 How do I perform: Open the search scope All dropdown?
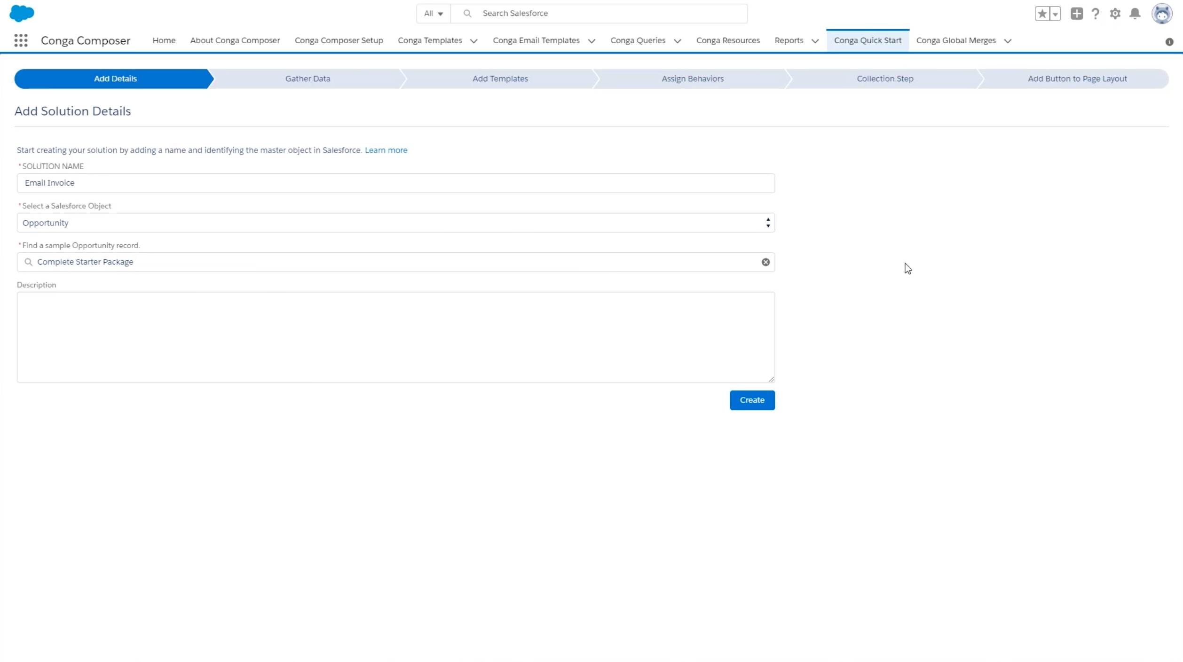433,14
